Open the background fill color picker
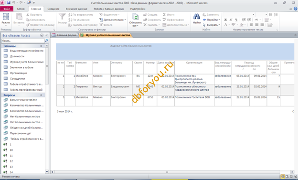Screen dimensions: 298x180 (242, 25)
